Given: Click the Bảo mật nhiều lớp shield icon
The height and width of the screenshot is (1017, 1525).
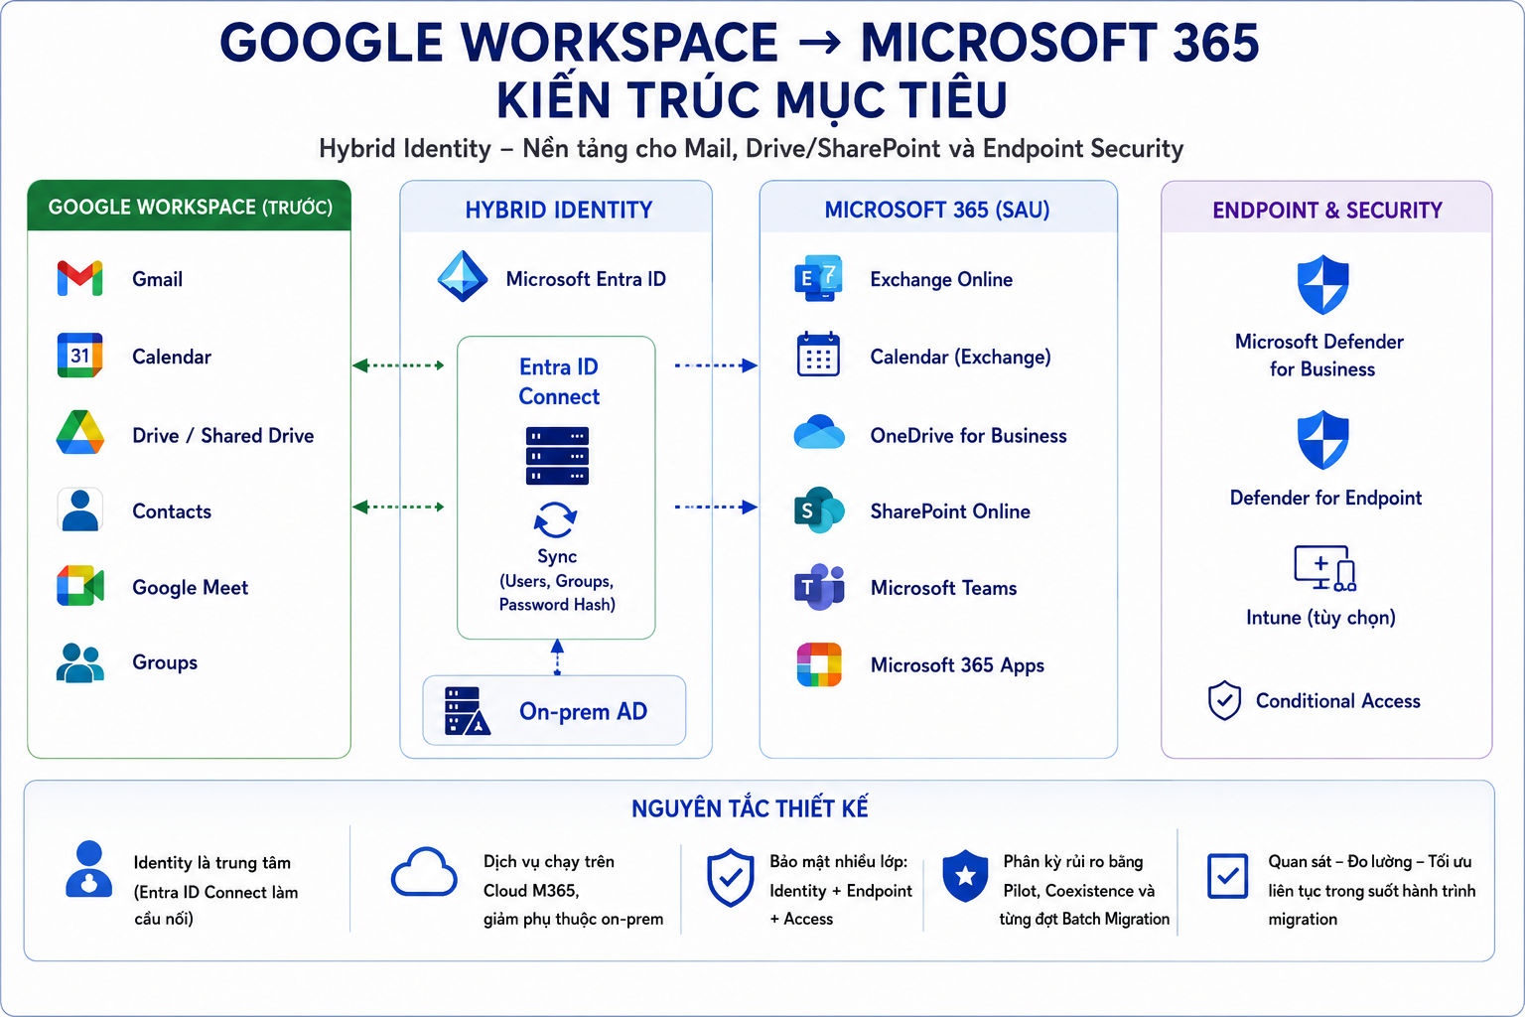Looking at the screenshot, I should click(731, 878).
